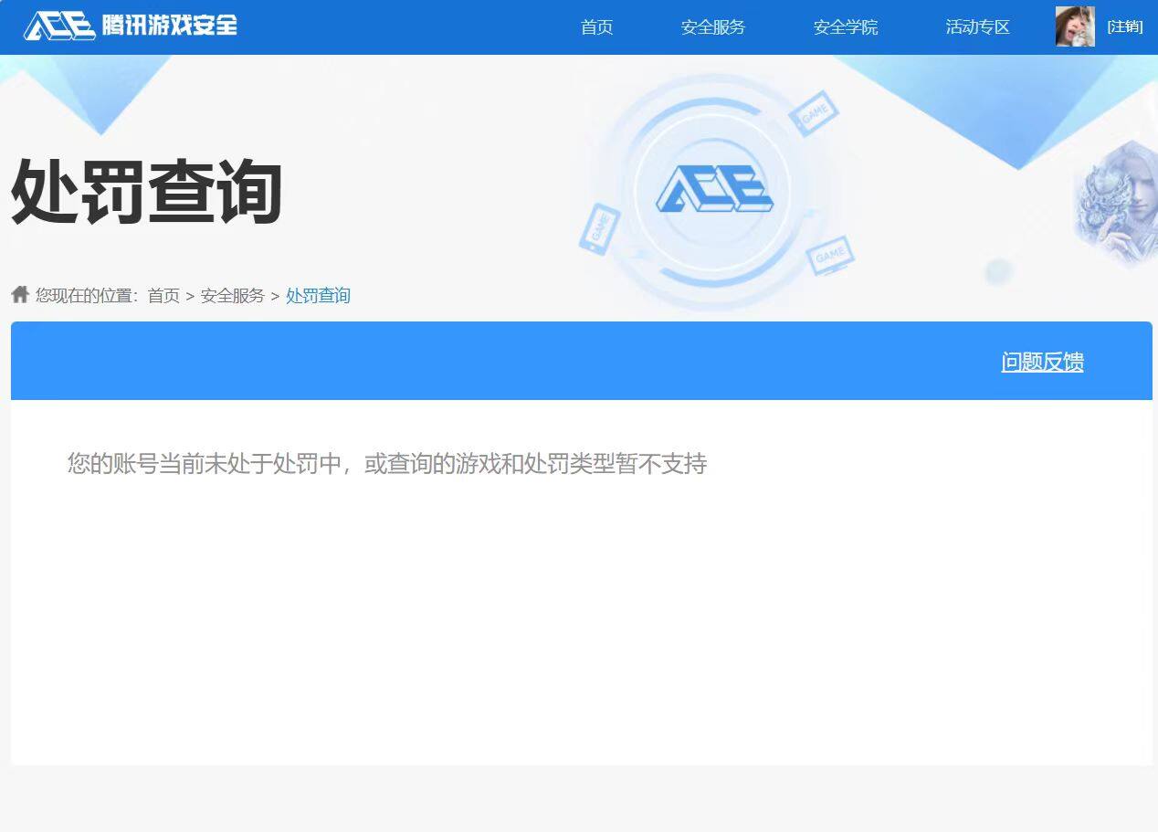Click the 注销 logout link
The image size is (1158, 832).
[x=1125, y=26]
